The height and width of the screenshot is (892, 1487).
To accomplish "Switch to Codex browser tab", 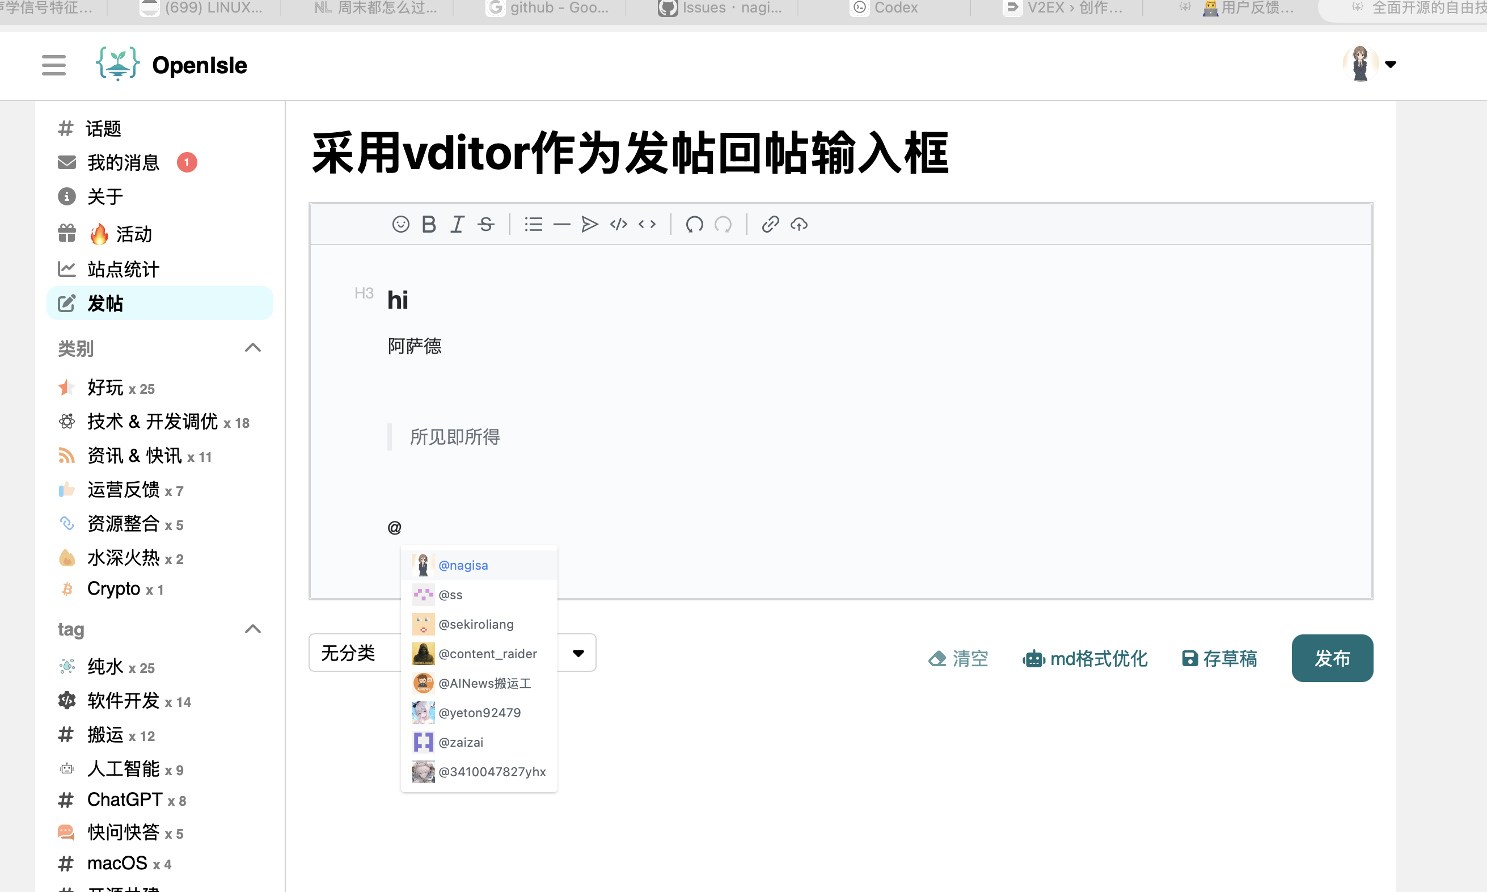I will click(884, 8).
